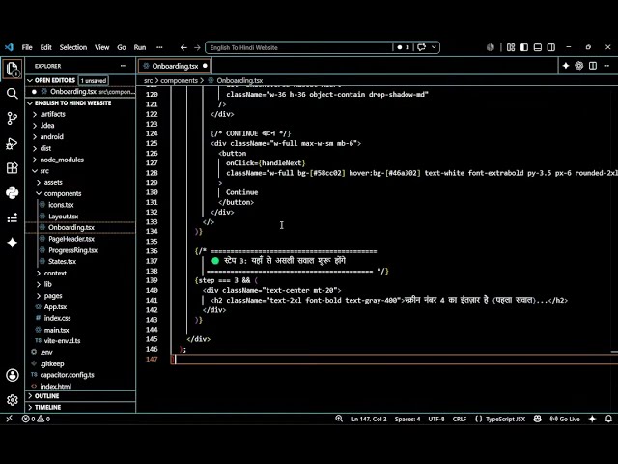
Task: Expand the pages folder
Action: 53,296
